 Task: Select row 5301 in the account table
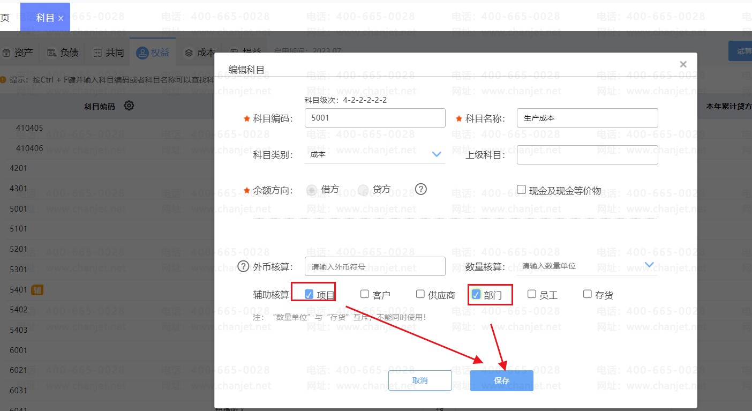[107, 270]
